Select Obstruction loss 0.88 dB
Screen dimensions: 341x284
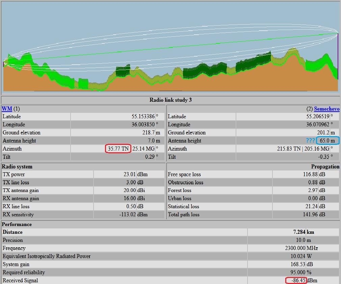click(x=317, y=183)
